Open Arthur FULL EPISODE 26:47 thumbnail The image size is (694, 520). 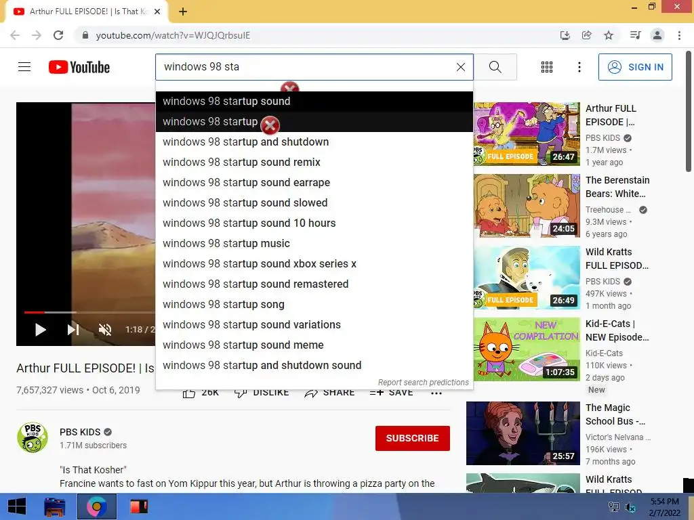pos(527,134)
